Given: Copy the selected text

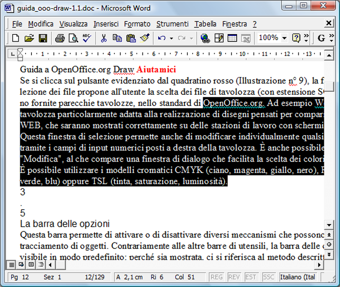Looking at the screenshot, I should (117, 38).
